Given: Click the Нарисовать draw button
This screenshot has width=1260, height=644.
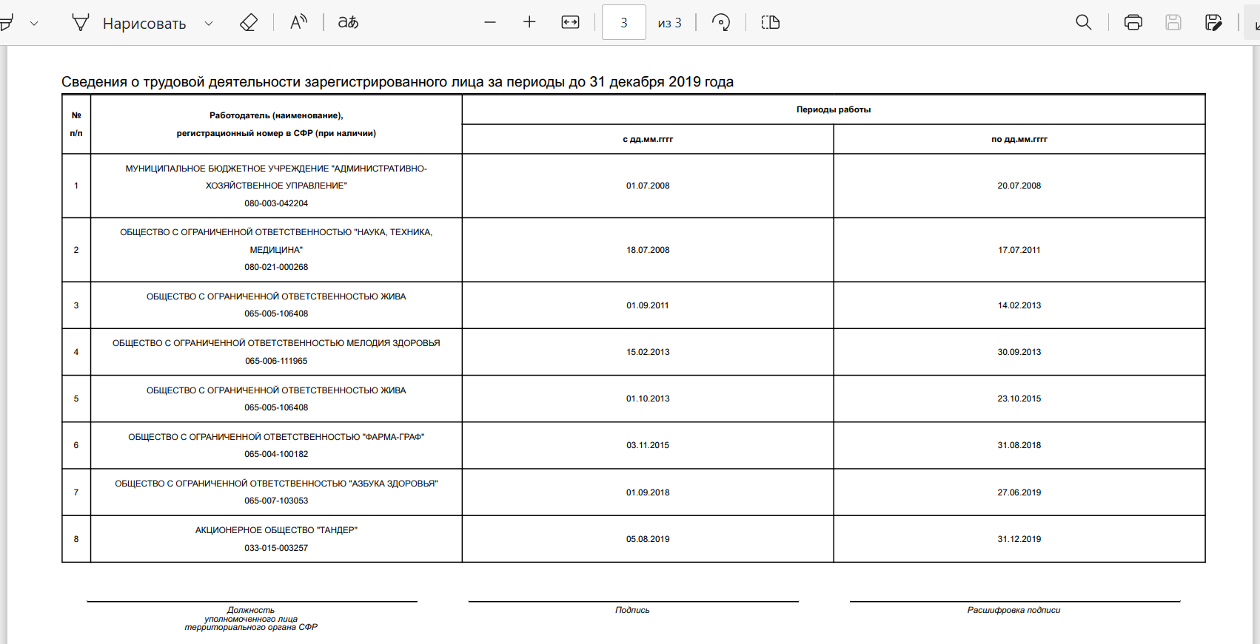Looking at the screenshot, I should [130, 24].
